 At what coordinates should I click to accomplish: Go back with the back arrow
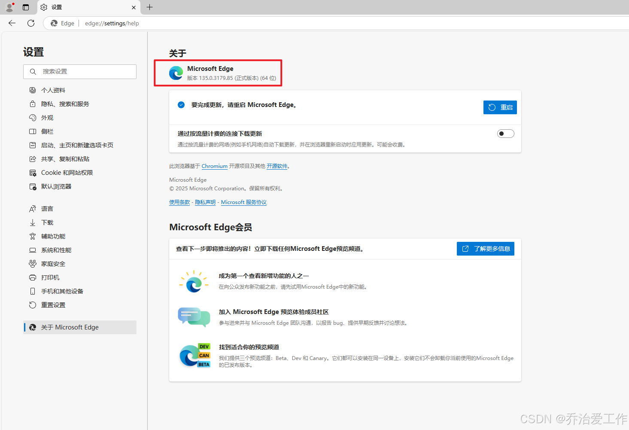pos(12,23)
